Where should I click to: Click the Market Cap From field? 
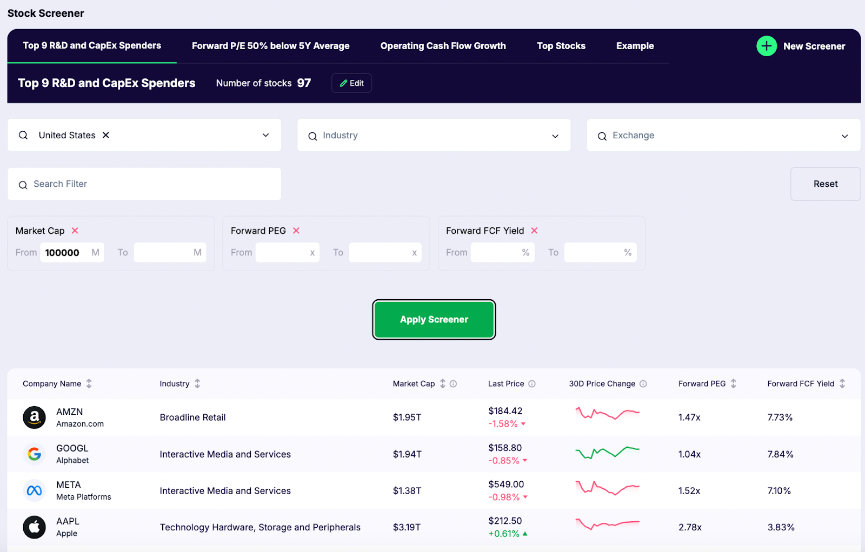click(72, 252)
